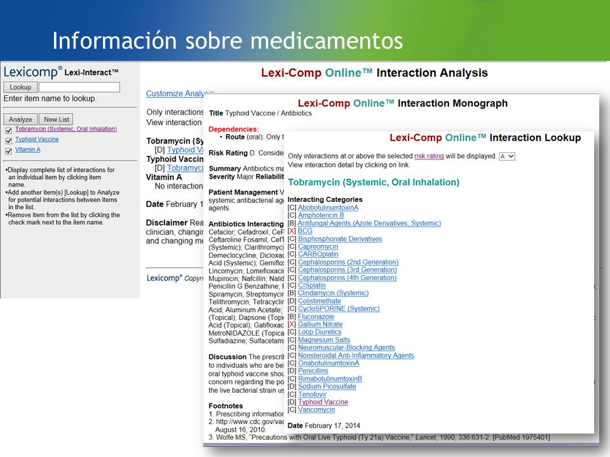The image size is (610, 457).
Task: Open the risk rating dropdown
Action: [x=507, y=156]
